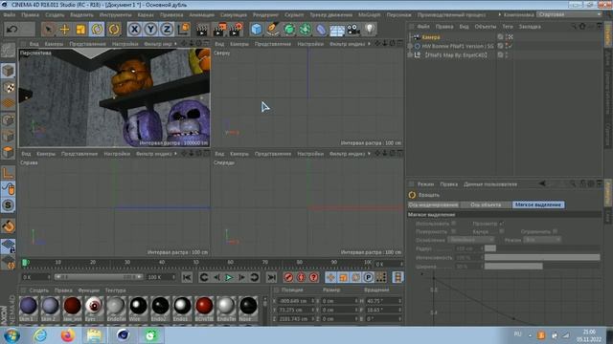Open the MoGraph menu

pyautogui.click(x=369, y=15)
